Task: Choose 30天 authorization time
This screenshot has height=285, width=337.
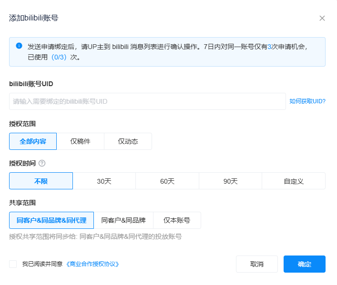Action: pos(104,181)
